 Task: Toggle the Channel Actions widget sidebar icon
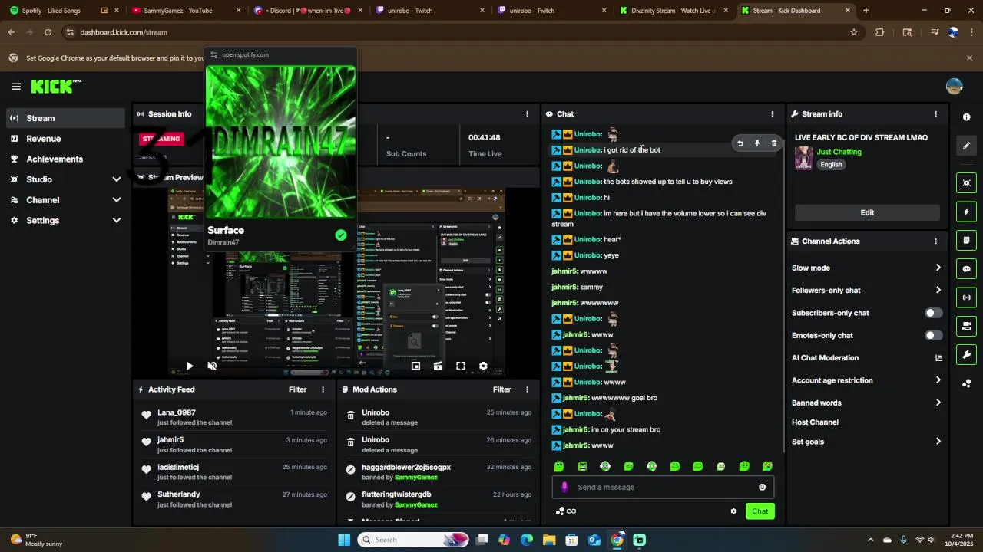tap(967, 326)
